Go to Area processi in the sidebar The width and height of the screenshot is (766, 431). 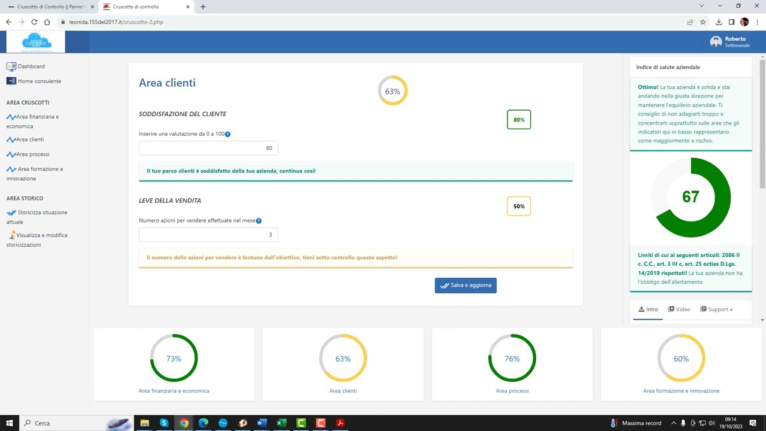32,154
